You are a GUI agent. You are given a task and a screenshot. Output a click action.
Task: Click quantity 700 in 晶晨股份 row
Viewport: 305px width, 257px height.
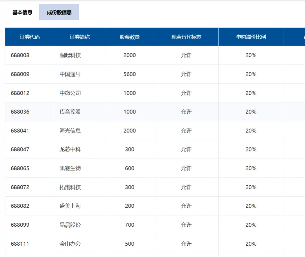[130, 225]
